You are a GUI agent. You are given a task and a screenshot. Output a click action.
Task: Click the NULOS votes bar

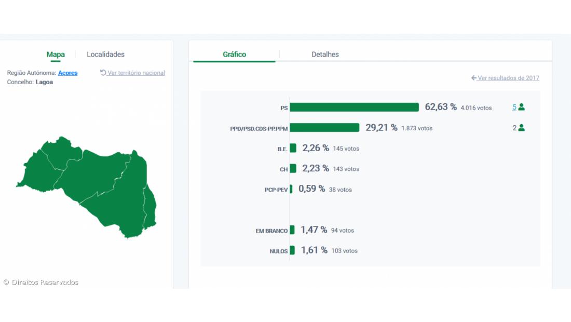[x=292, y=250]
